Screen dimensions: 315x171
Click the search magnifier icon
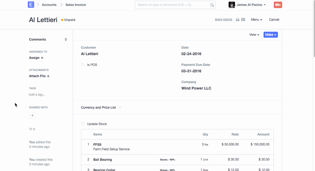pos(212,5)
